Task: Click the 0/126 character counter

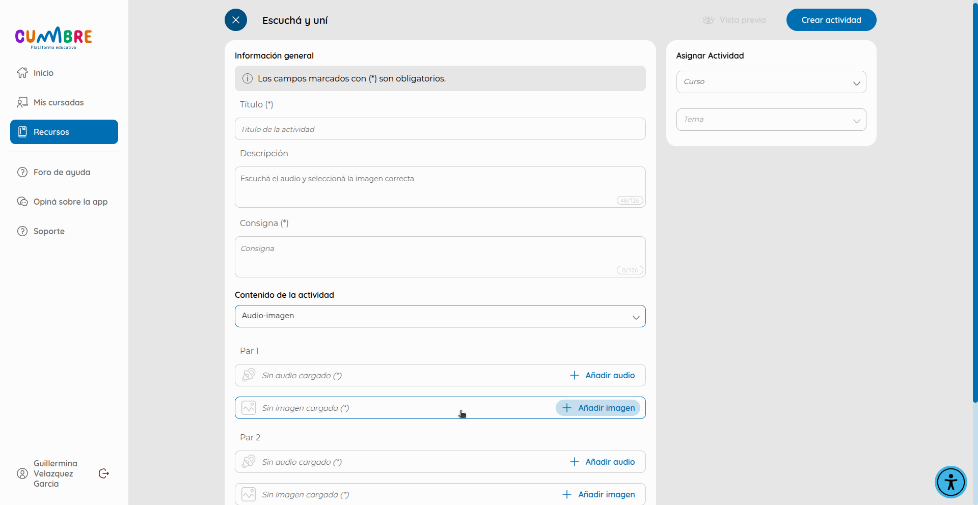Action: tap(630, 270)
